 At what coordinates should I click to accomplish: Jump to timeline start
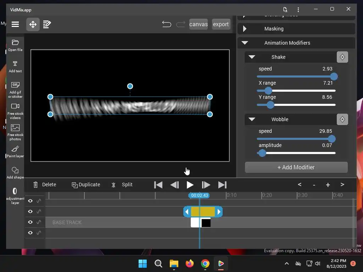click(158, 185)
